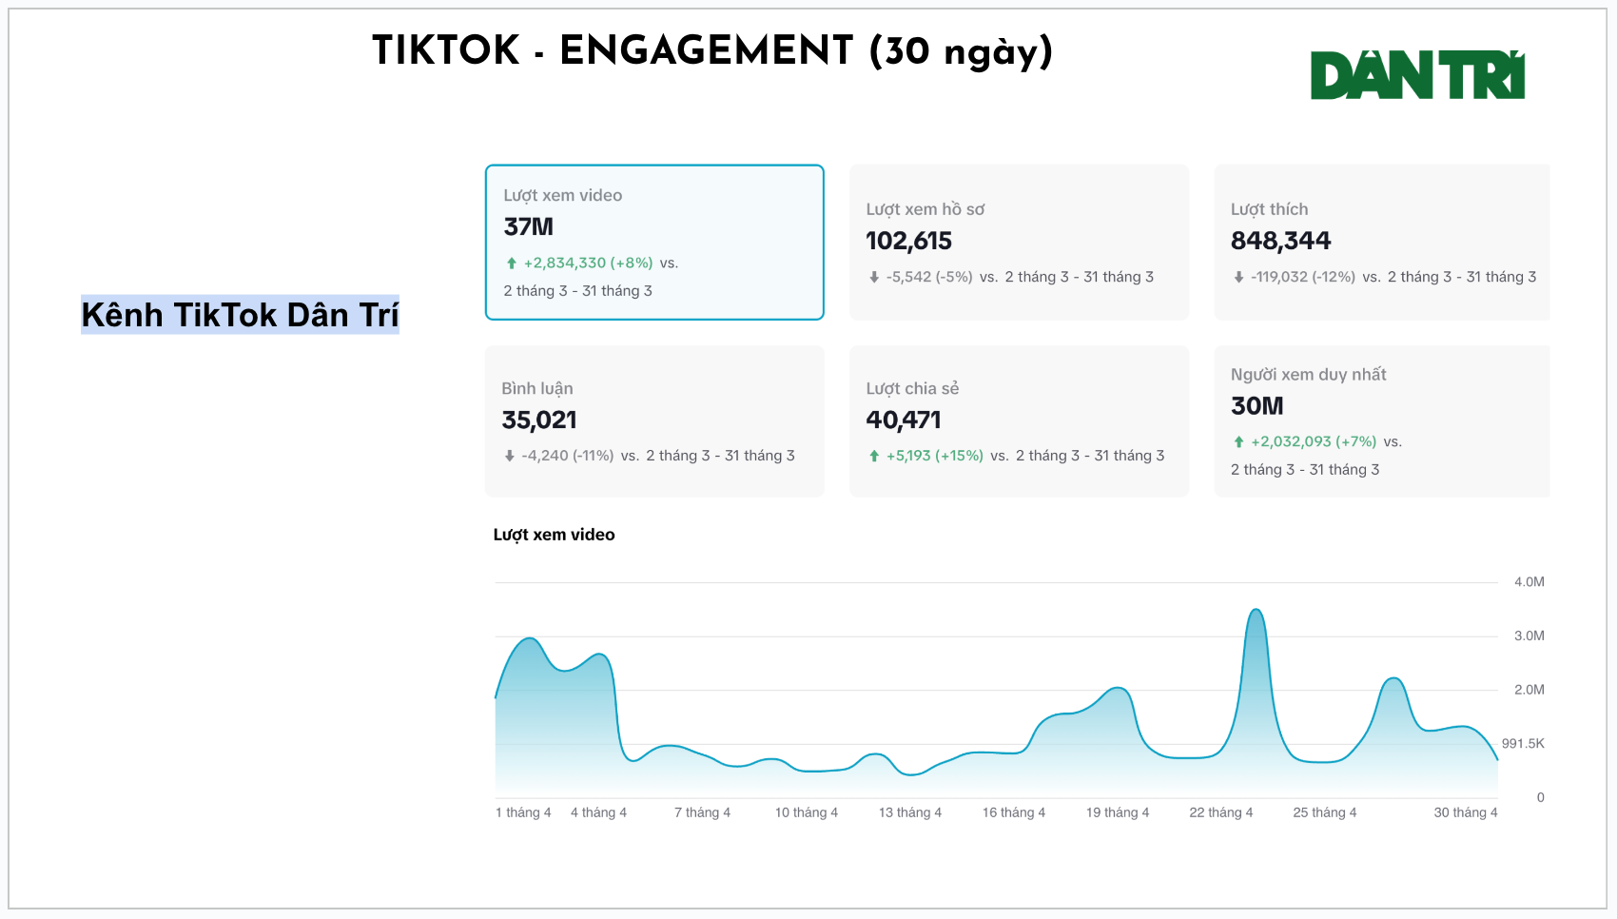
Task: Select the Lượt xem video metric card
Action: pos(654,243)
